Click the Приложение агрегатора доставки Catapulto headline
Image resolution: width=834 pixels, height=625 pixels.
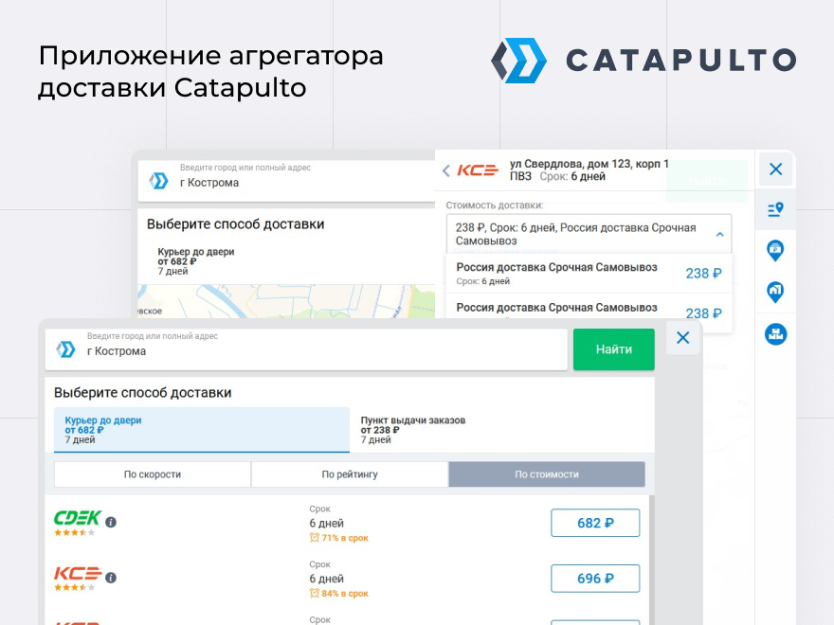pos(210,72)
